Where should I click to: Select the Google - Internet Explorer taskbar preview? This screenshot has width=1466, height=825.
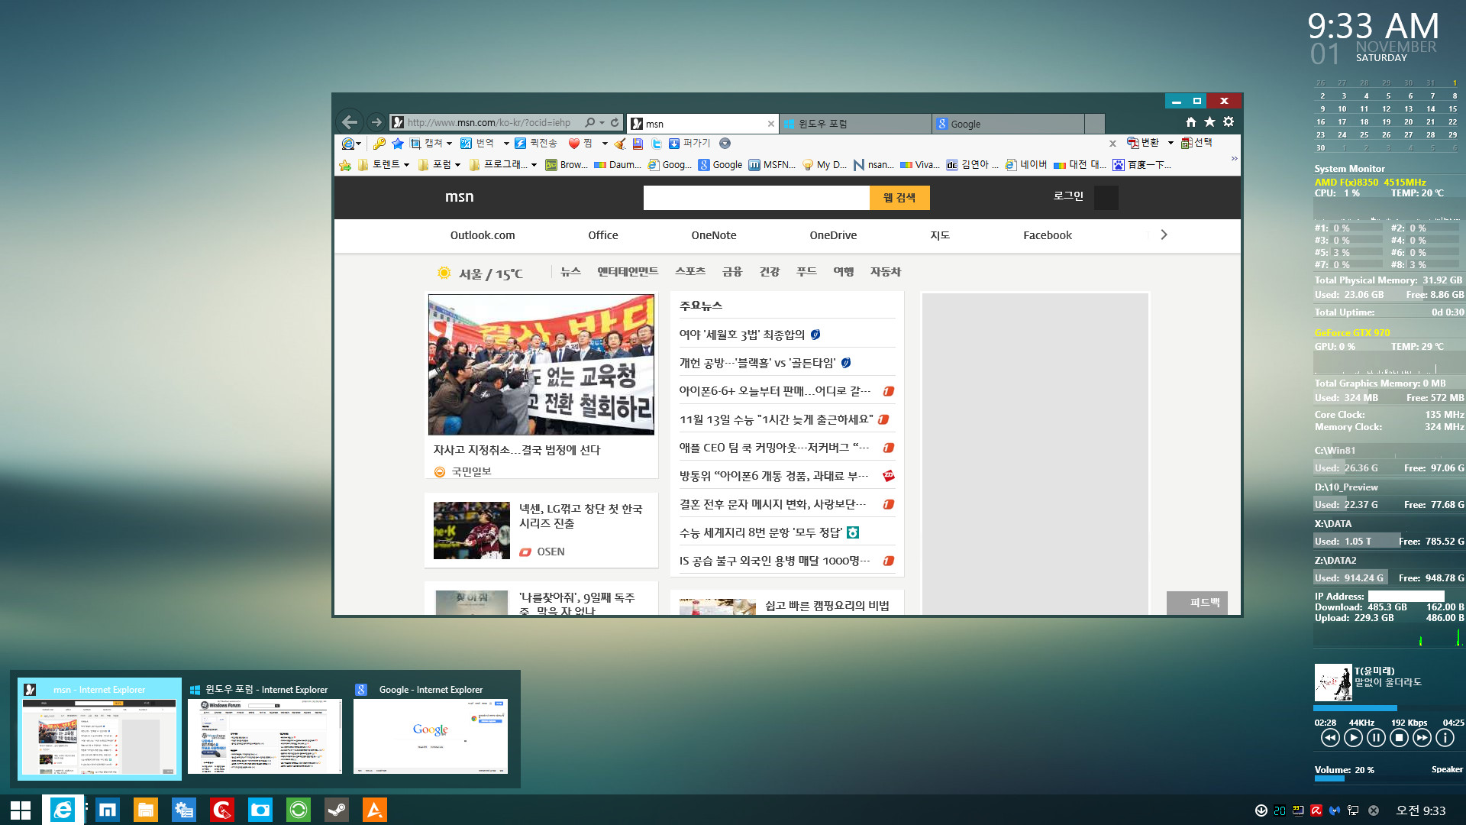[x=431, y=730]
